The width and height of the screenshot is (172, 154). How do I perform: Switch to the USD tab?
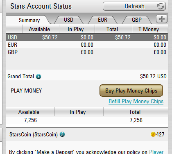pos(68,20)
